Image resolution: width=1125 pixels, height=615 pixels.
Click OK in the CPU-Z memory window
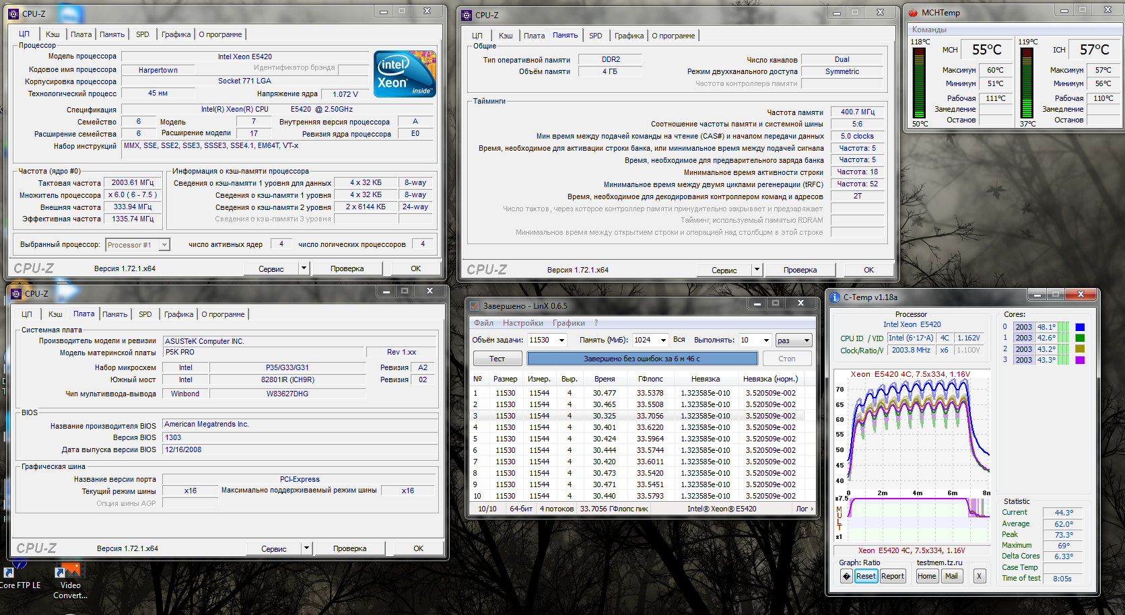(869, 270)
